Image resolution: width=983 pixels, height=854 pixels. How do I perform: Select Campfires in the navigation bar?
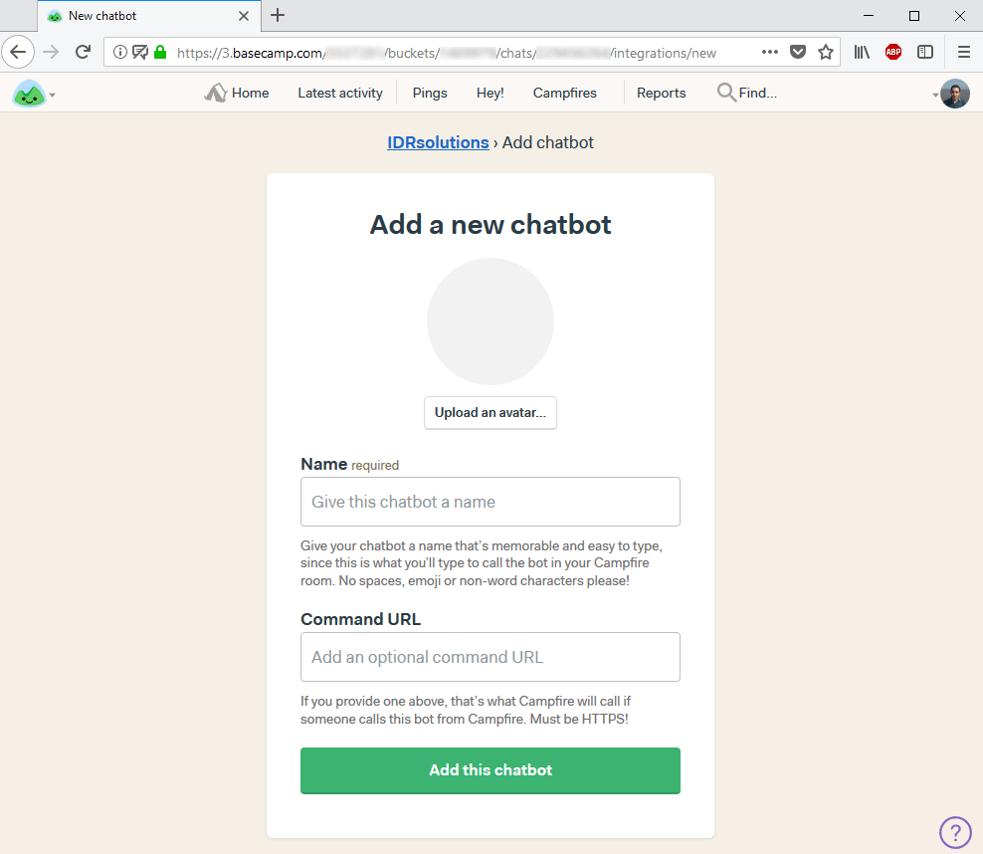pyautogui.click(x=564, y=93)
